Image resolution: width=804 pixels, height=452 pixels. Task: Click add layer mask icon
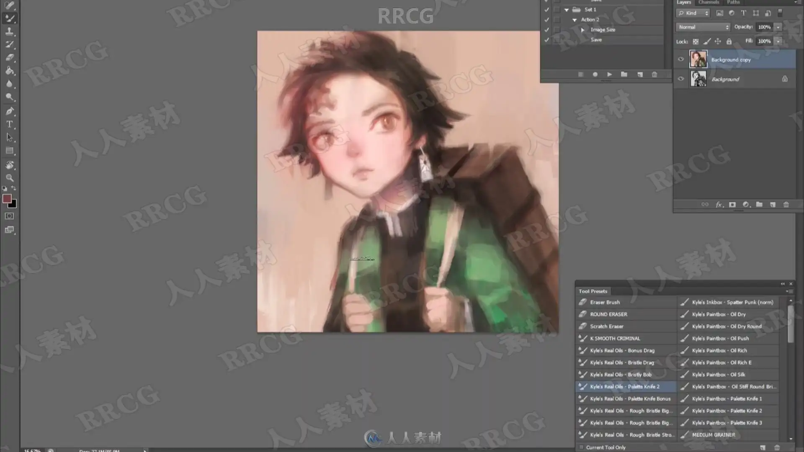732,205
